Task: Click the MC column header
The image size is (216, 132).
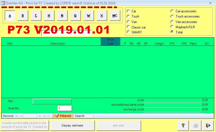Action: point(207,44)
